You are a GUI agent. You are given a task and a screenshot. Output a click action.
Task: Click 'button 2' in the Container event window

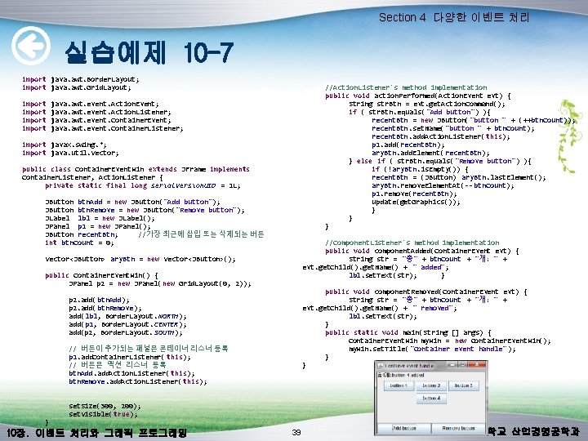pyautogui.click(x=431, y=385)
